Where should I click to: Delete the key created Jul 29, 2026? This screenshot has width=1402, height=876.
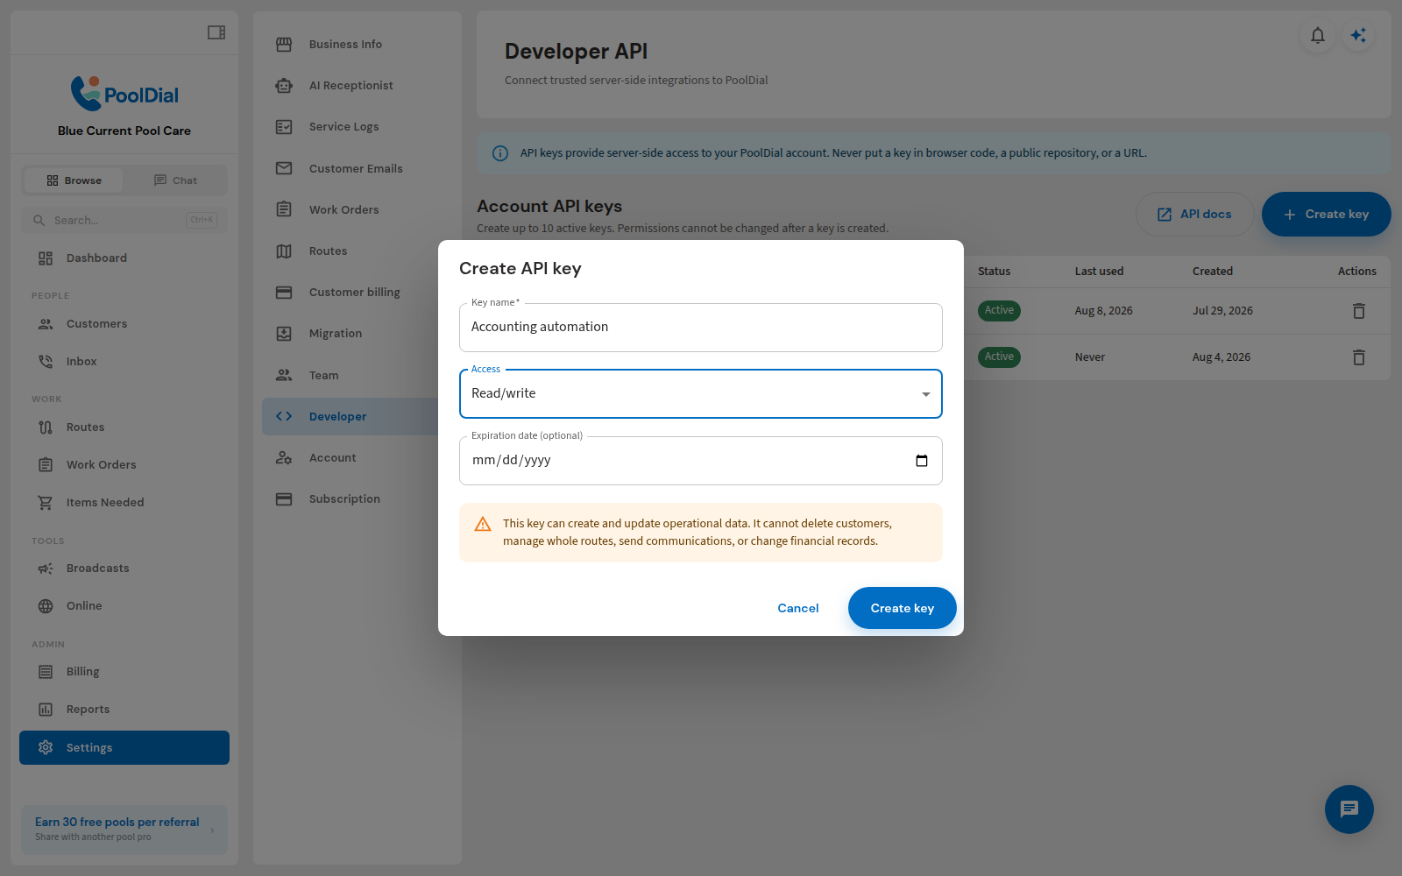[x=1359, y=311]
